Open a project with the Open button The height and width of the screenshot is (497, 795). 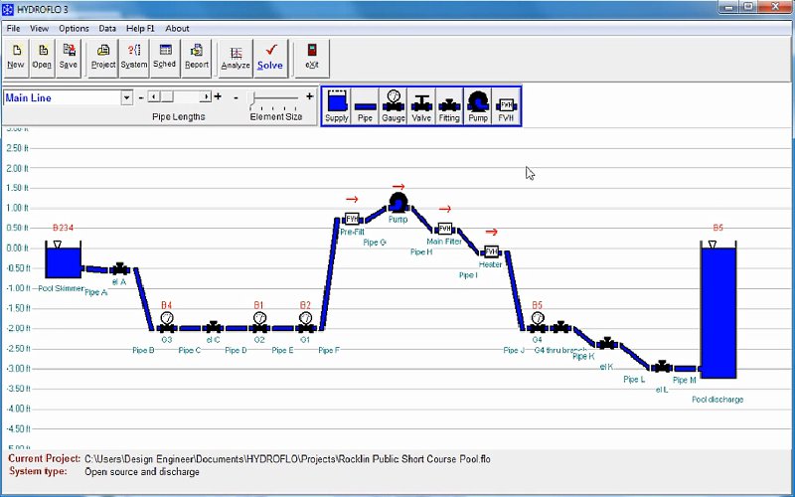42,58
